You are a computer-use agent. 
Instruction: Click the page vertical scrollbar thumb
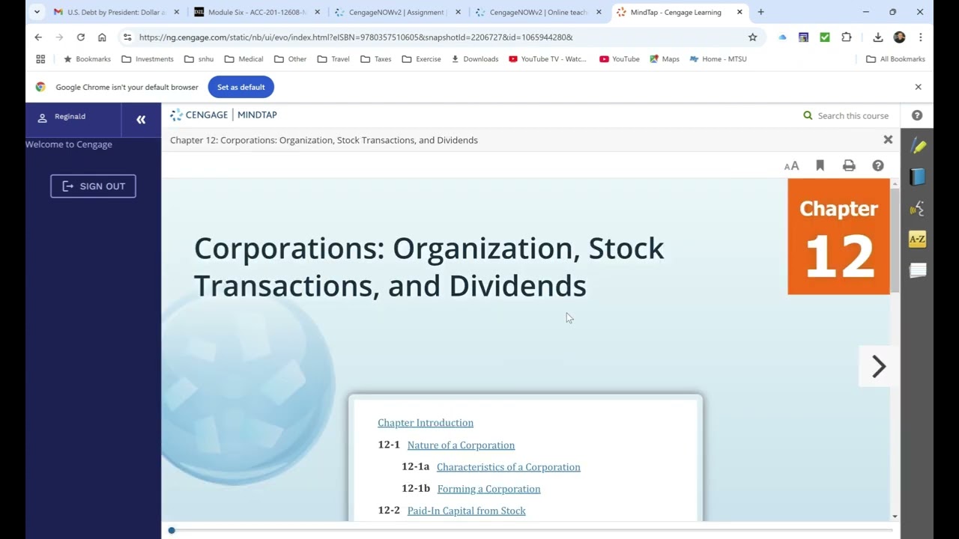coord(895,240)
